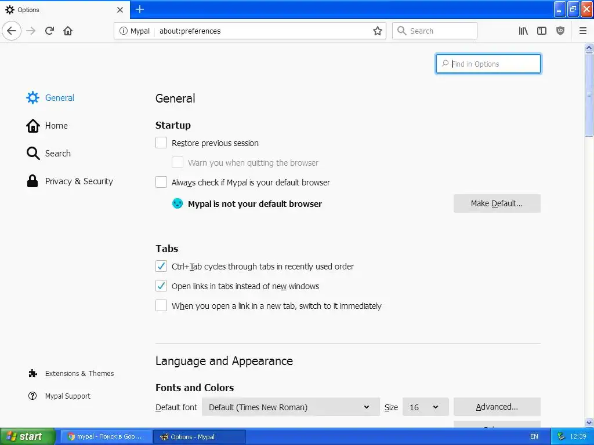Close the Options tab
Image resolution: width=594 pixels, height=445 pixels.
120,9
